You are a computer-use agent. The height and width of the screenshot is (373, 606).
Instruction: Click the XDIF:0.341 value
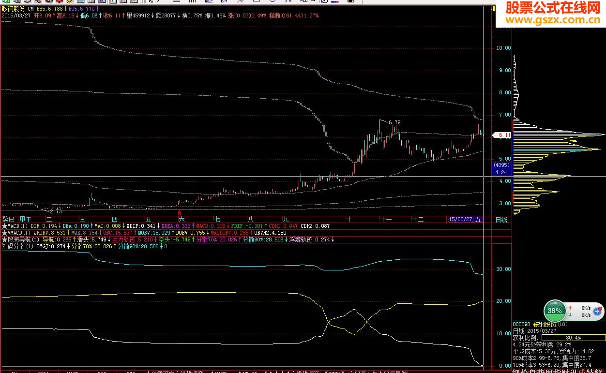tap(140, 226)
